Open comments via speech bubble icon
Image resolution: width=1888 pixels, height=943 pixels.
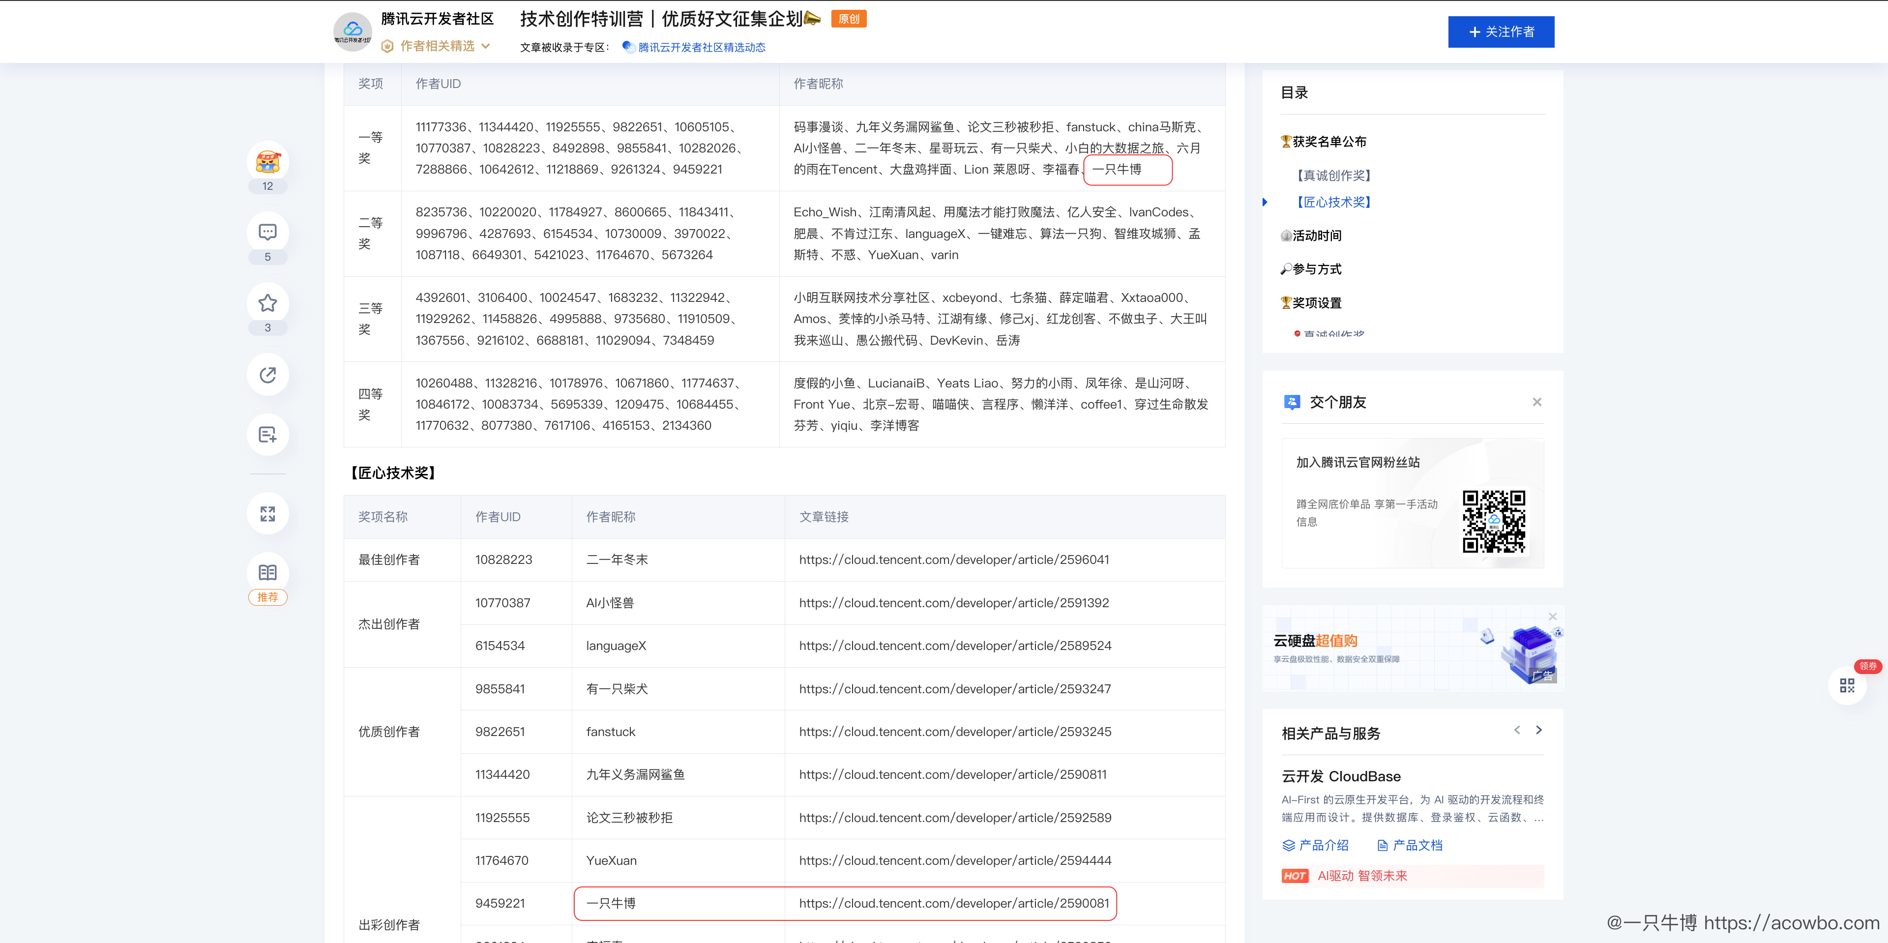tap(267, 232)
